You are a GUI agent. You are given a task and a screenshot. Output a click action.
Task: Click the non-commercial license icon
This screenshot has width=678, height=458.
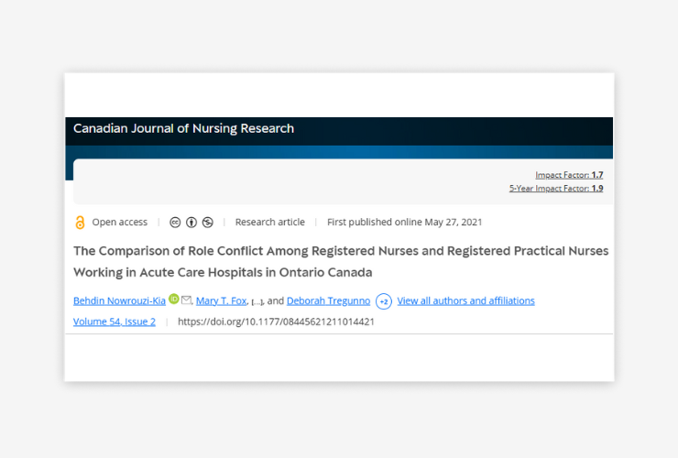(x=208, y=223)
